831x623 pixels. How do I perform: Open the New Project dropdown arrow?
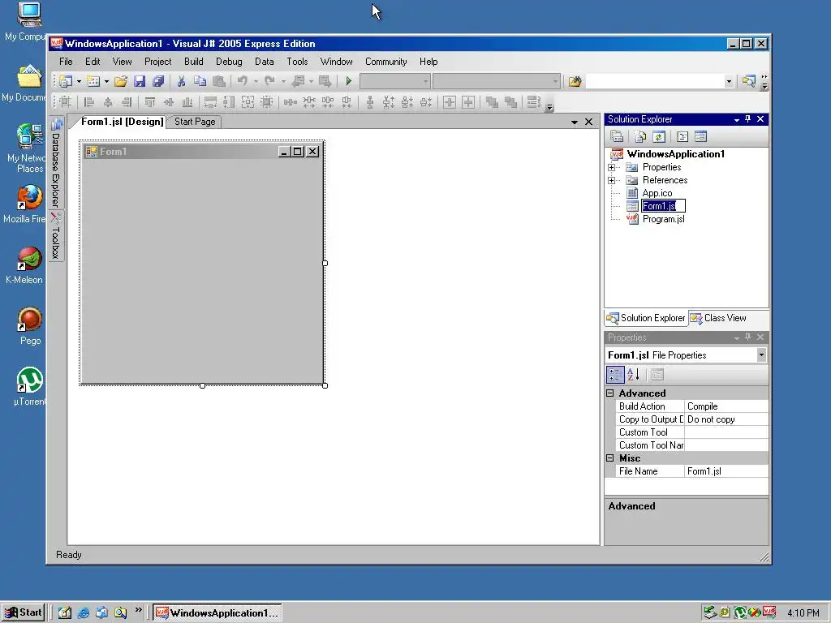point(79,81)
